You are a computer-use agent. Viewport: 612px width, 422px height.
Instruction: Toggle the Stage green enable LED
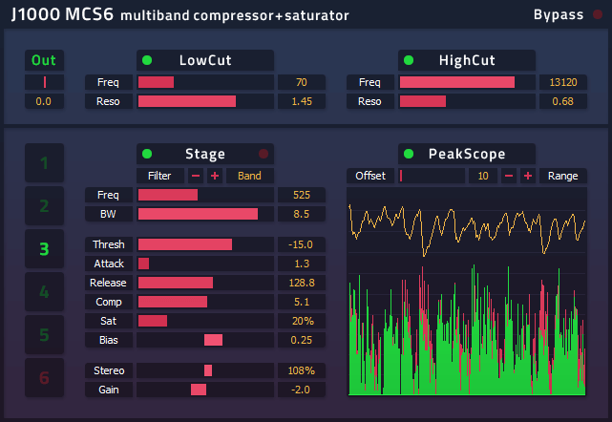point(147,154)
